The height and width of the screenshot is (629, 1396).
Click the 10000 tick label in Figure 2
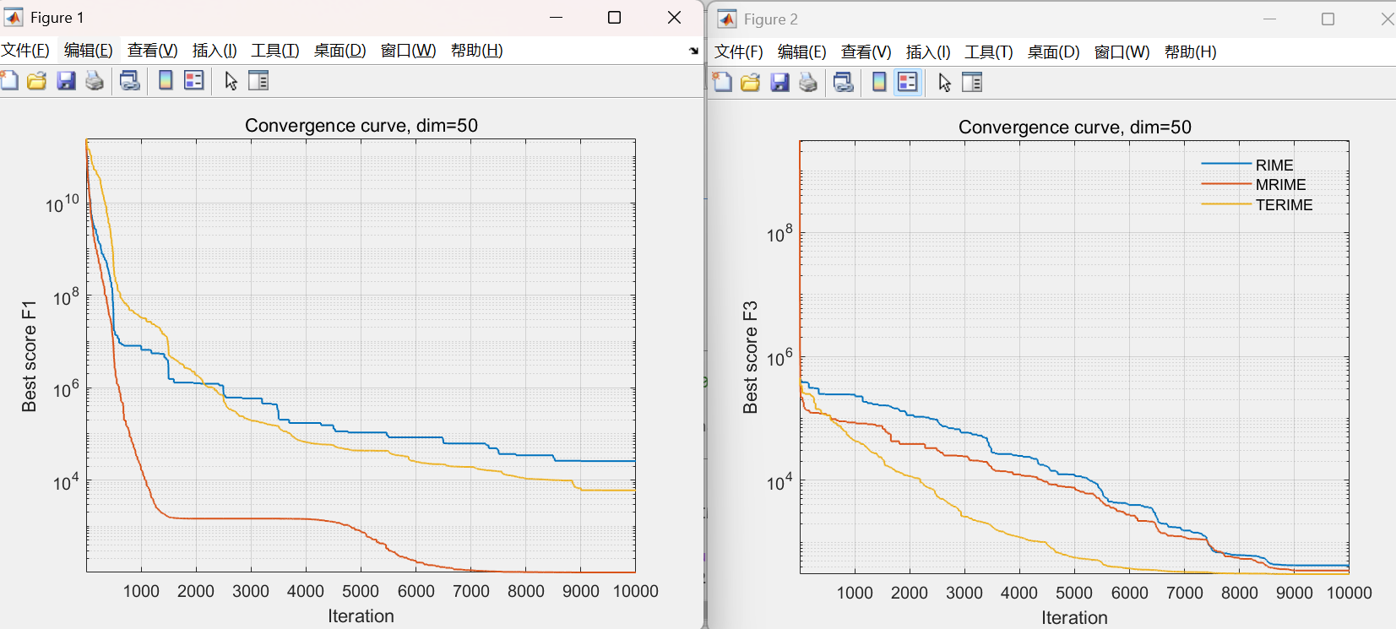pos(1350,593)
